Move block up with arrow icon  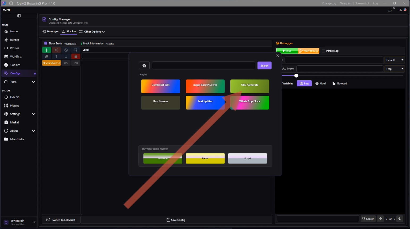point(56,56)
